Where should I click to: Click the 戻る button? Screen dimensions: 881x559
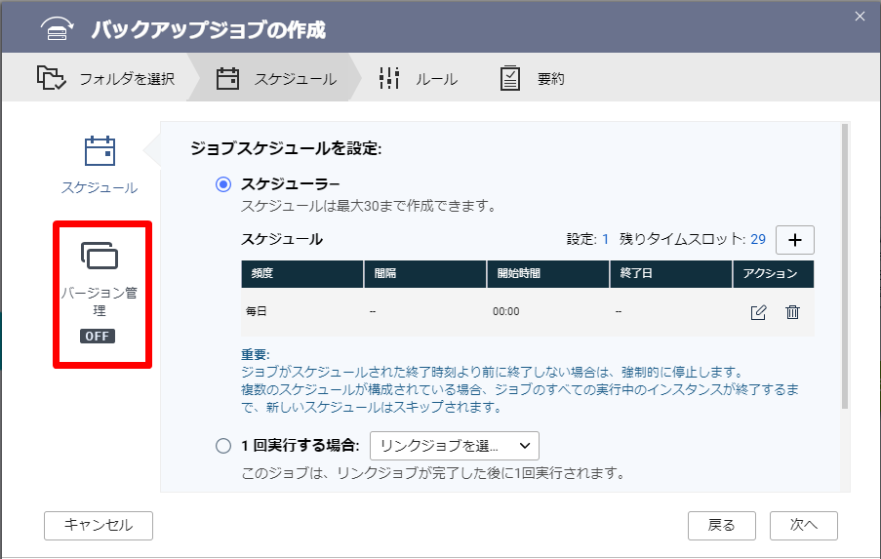point(721,526)
